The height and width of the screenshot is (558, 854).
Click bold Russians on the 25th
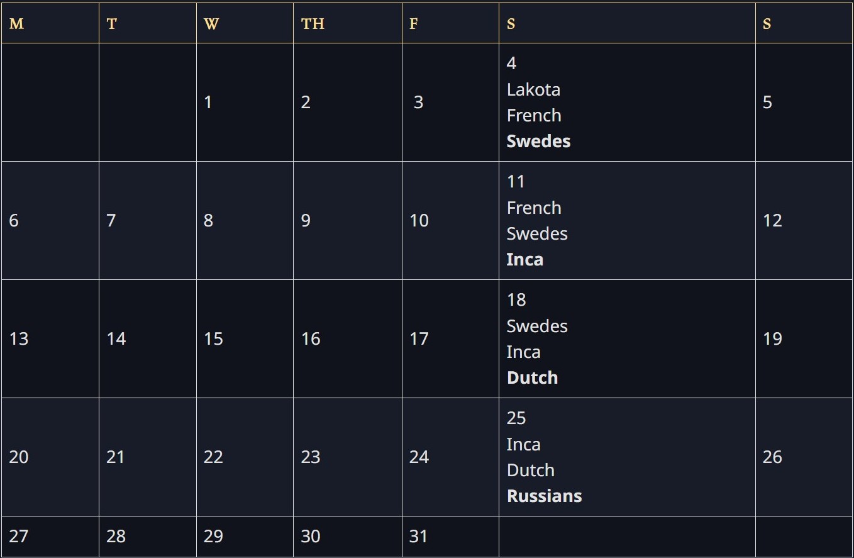click(544, 496)
